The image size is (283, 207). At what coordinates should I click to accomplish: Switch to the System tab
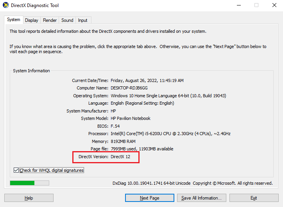coord(14,20)
